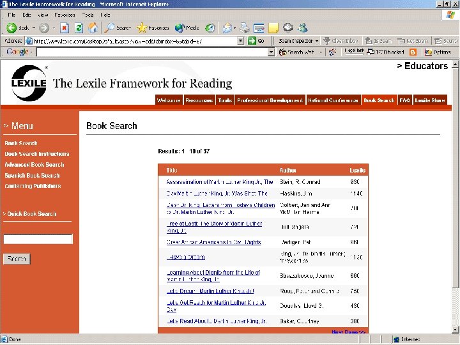Click the PageRank indicator
Screen dimensions: 460x345
[x=355, y=51]
